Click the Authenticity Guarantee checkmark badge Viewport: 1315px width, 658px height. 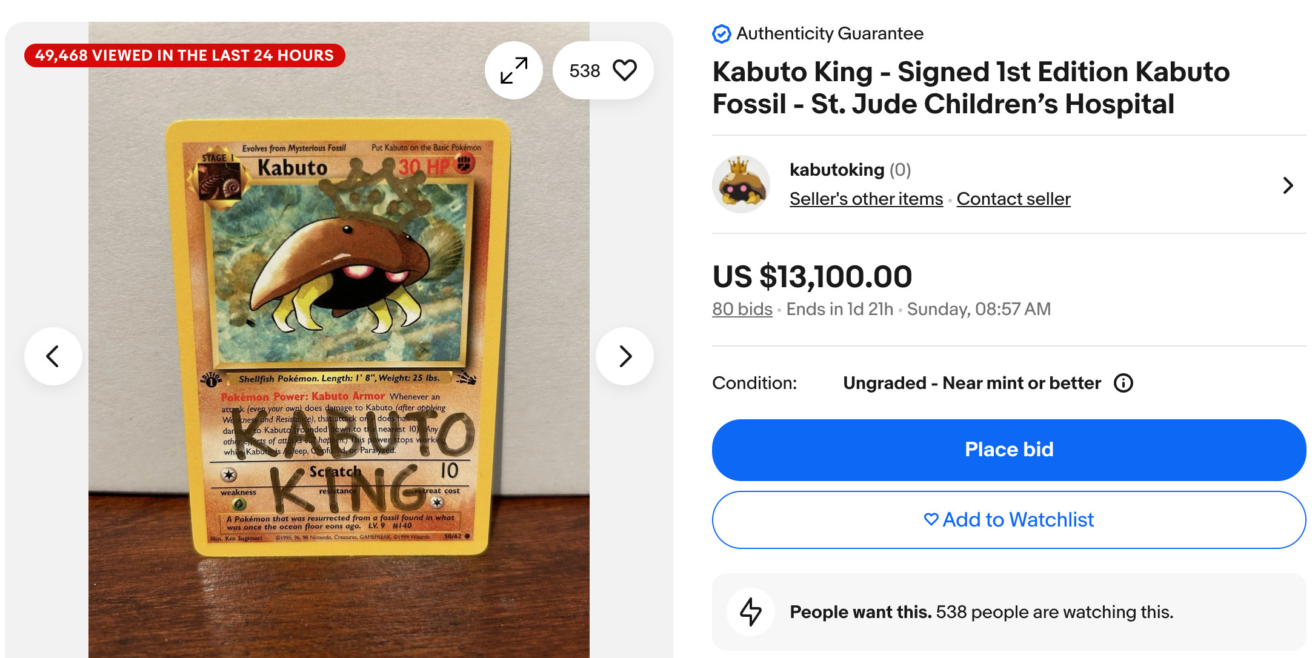coord(721,34)
